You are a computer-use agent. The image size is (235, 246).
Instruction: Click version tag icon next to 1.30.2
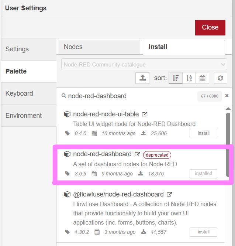coord(68,232)
